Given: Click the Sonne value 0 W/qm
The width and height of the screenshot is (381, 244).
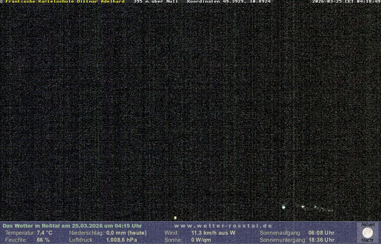Looking at the screenshot, I should [201, 240].
